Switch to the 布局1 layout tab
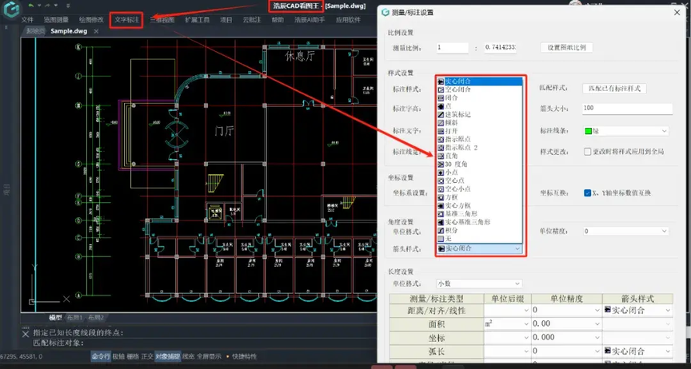 [x=74, y=317]
